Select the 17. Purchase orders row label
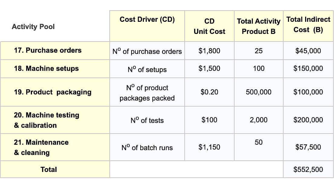The width and height of the screenshot is (334, 188). tap(48, 50)
